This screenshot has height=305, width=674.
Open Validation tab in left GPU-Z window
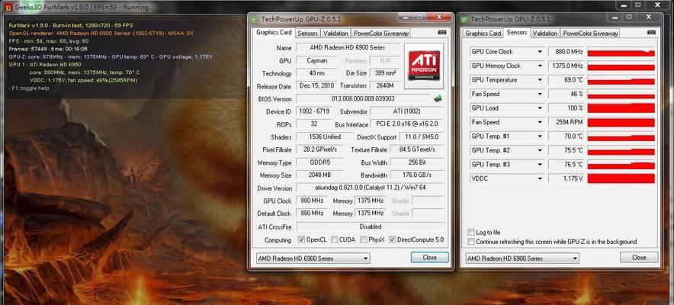coord(335,33)
